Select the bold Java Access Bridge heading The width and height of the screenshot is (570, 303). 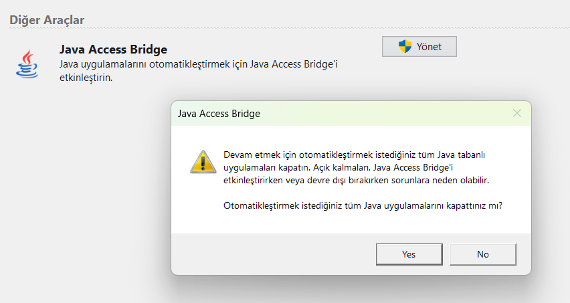[113, 49]
